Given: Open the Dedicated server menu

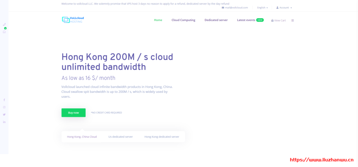Looking at the screenshot, I should point(216,20).
